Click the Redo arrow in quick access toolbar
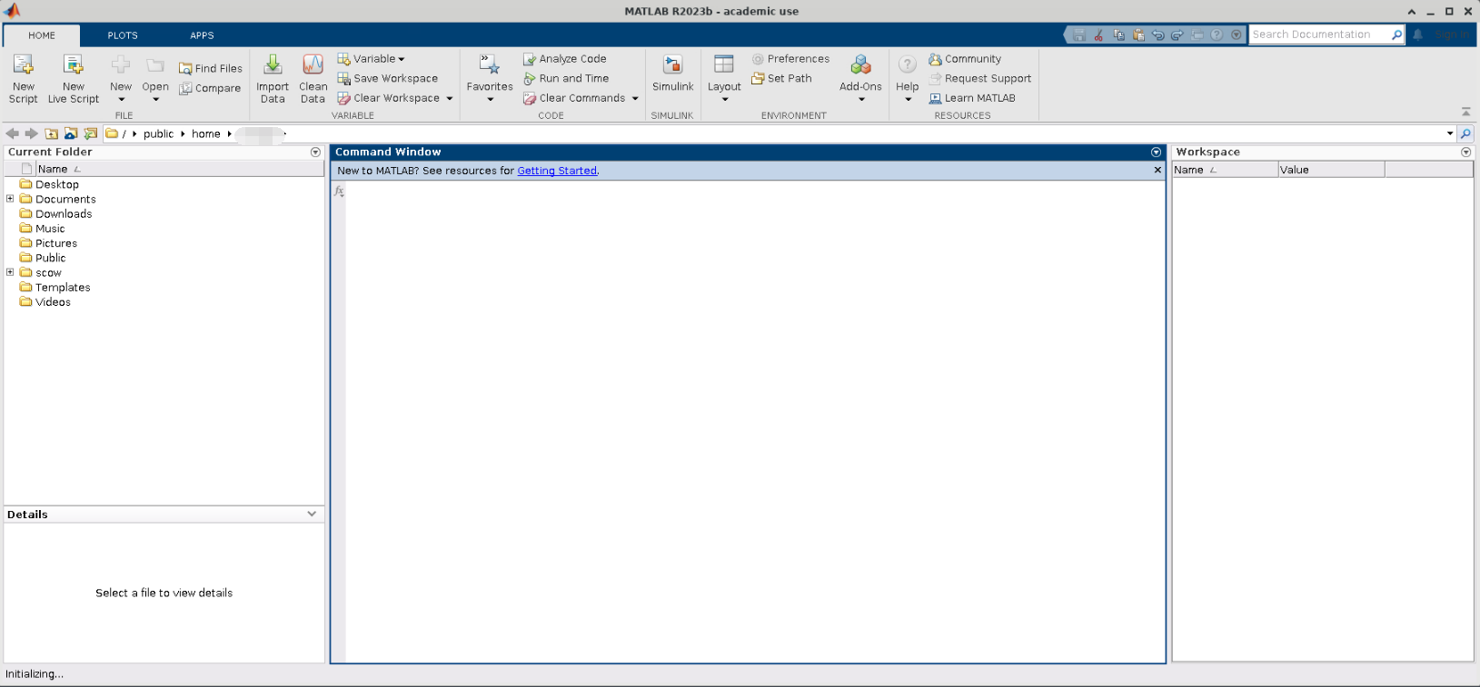This screenshot has height=687, width=1480. [x=1177, y=35]
